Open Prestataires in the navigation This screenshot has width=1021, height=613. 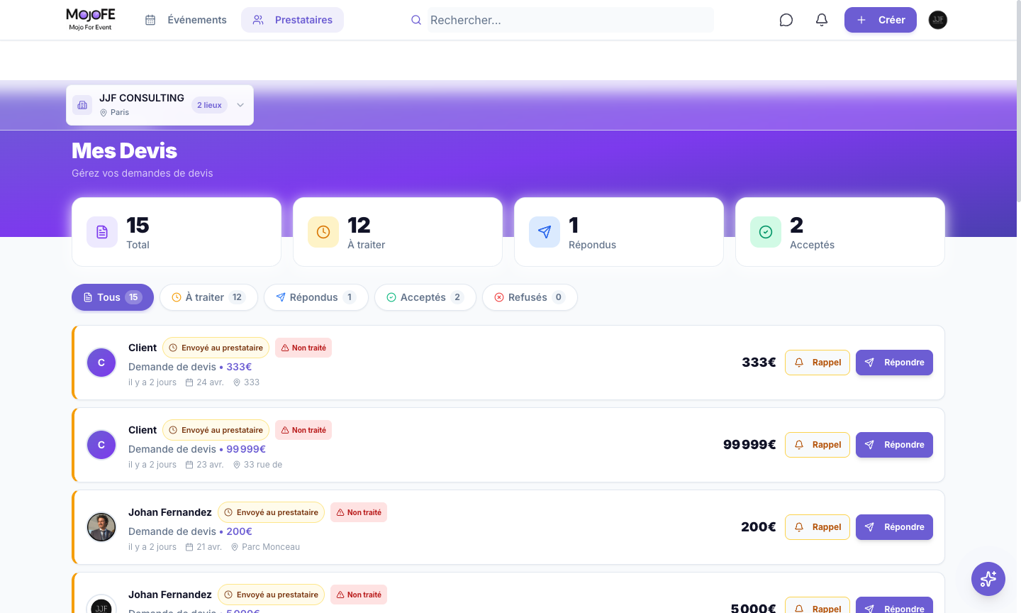point(292,20)
